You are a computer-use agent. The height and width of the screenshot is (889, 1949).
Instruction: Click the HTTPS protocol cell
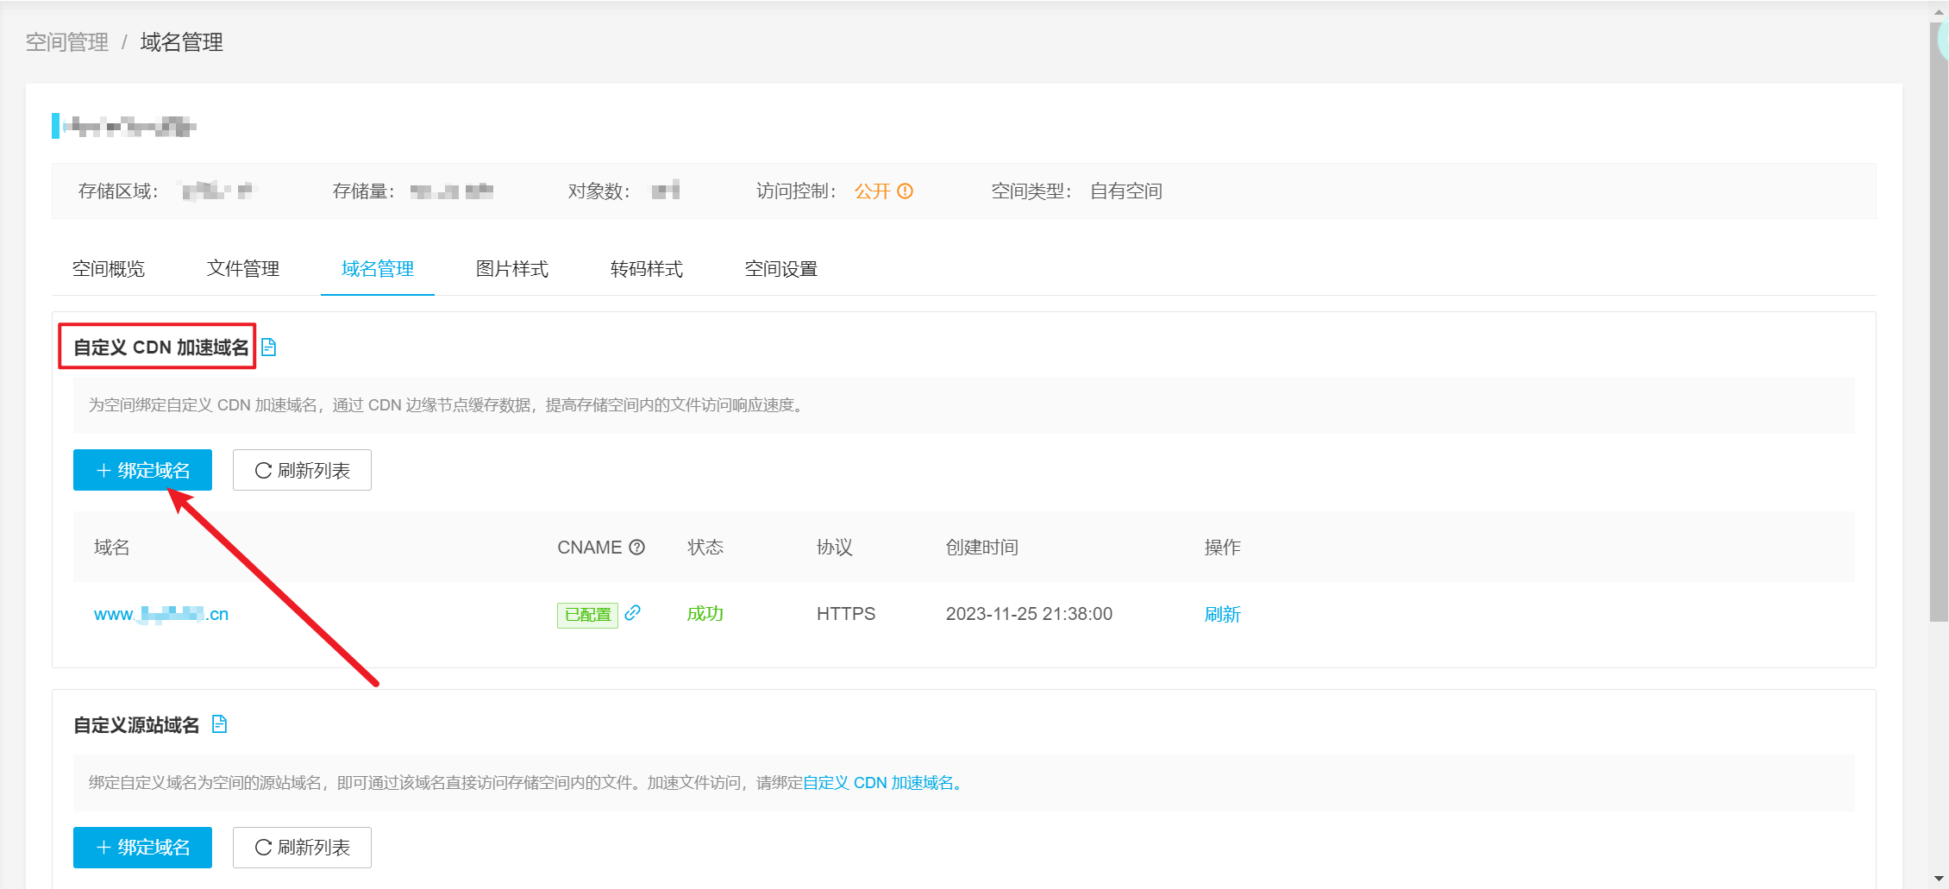click(x=846, y=614)
